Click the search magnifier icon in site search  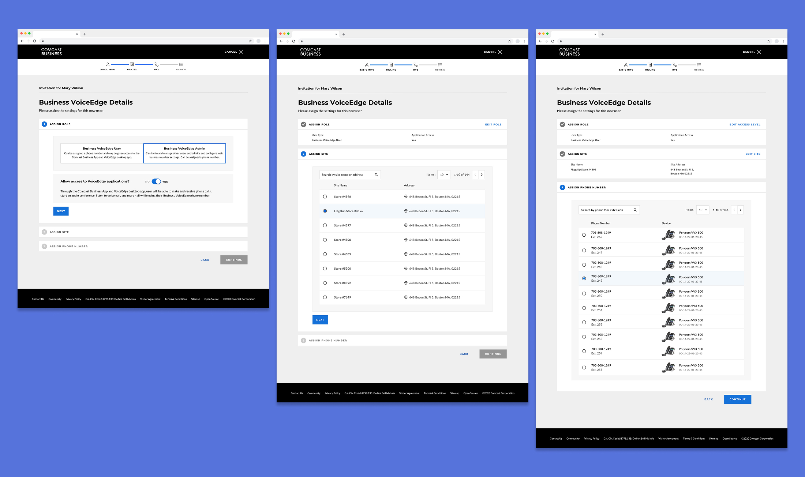376,175
